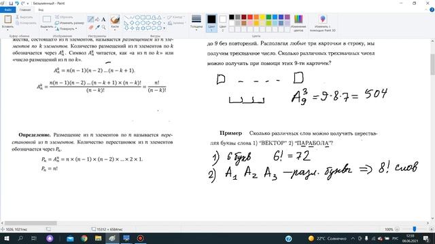Open the Select (Выделить) dropdown arrow
Image resolution: width=435 pixels, height=244 pixels.
coord(47,28)
